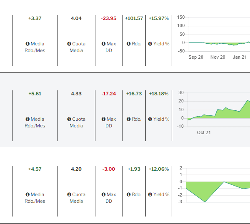
Task: Show Max DD info icon under -3.00
Action: [x=103, y=194]
